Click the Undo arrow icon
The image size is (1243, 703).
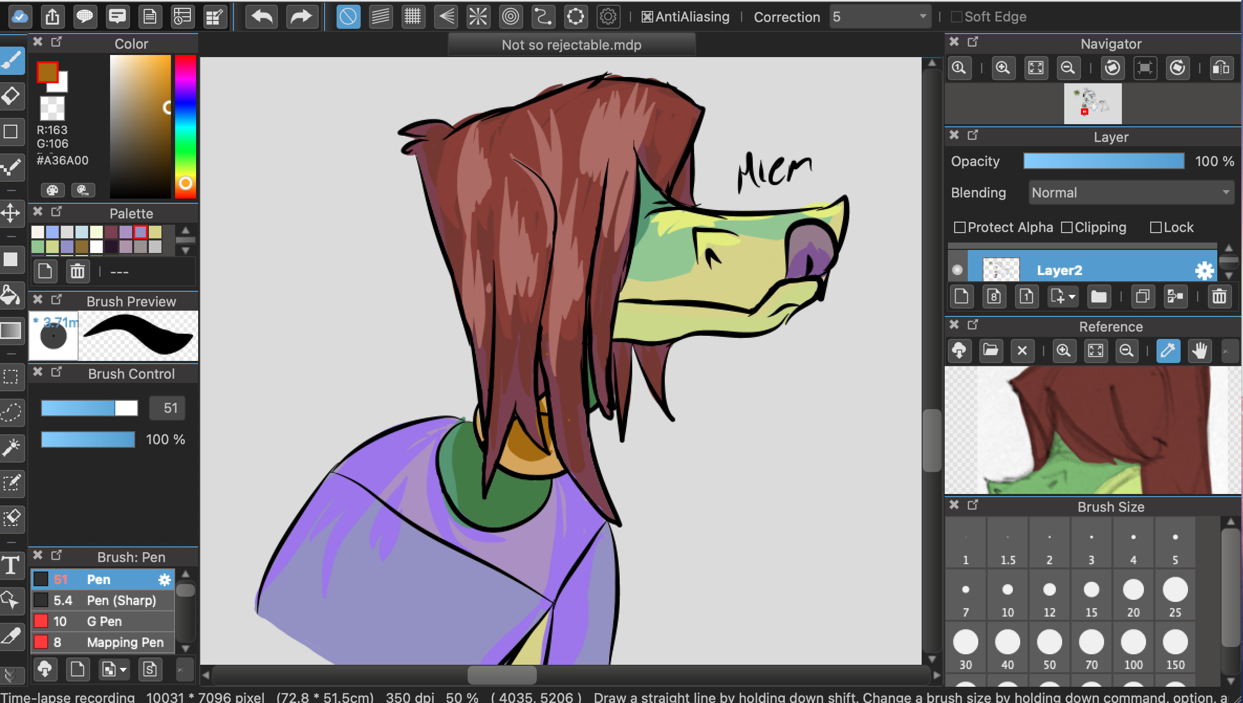point(261,17)
